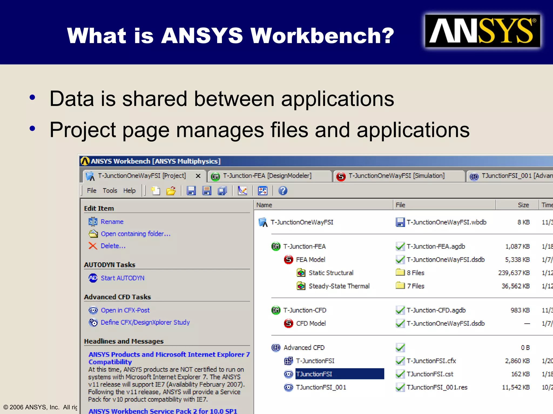Open the File menu
Viewport: 553px width, 414px height.
(x=92, y=191)
